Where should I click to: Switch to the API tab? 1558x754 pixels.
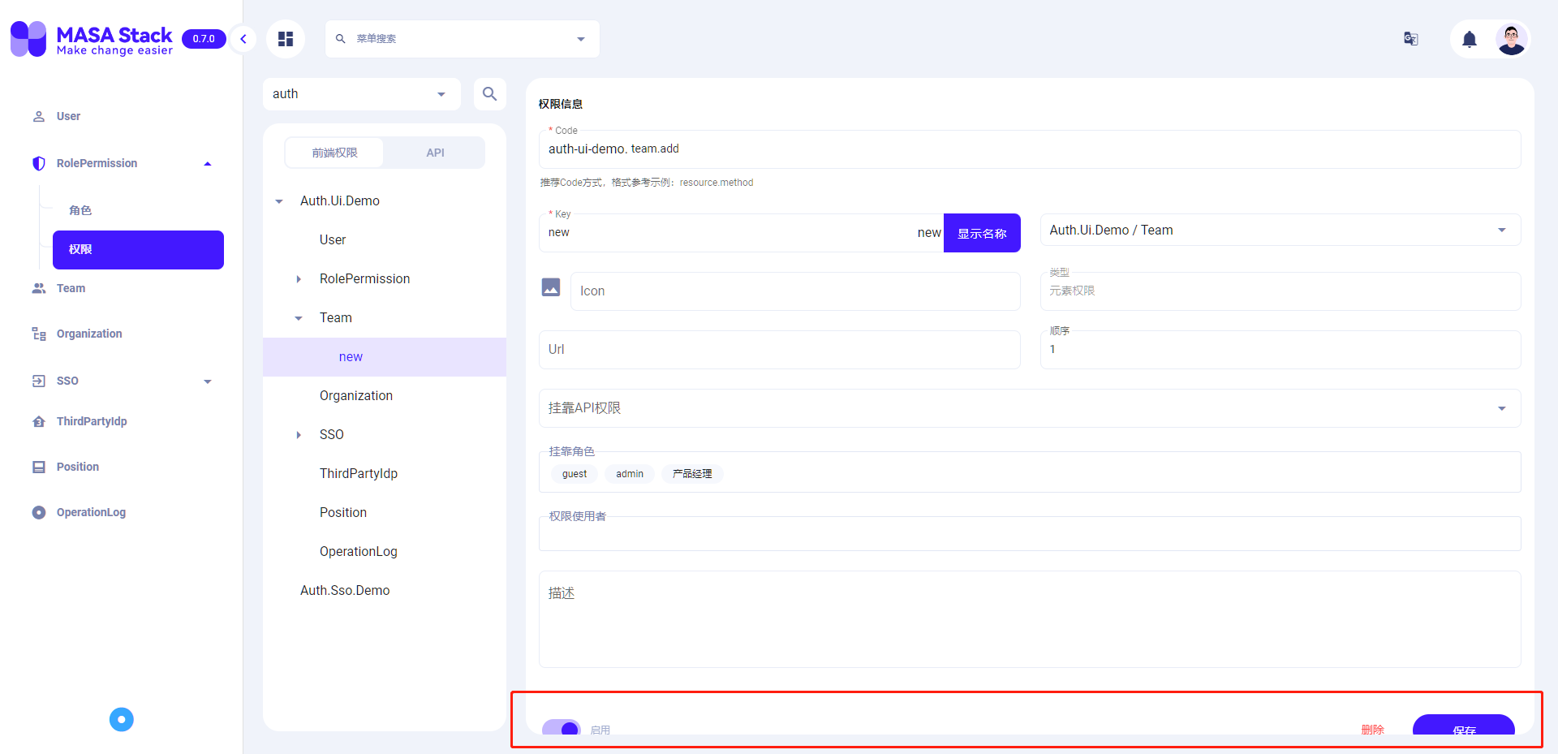click(x=435, y=152)
